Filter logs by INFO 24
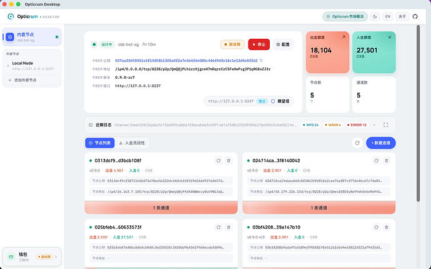 (311, 125)
